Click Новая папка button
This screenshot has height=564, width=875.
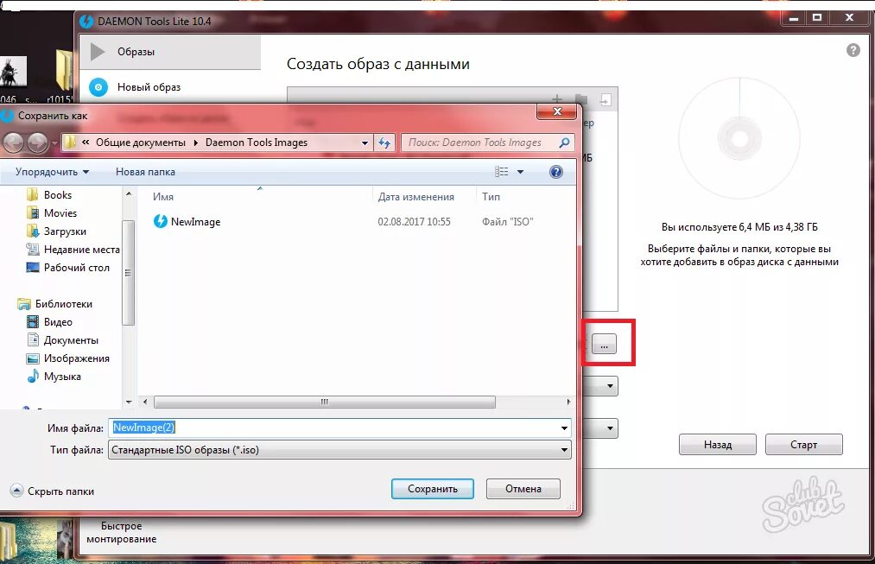(145, 172)
